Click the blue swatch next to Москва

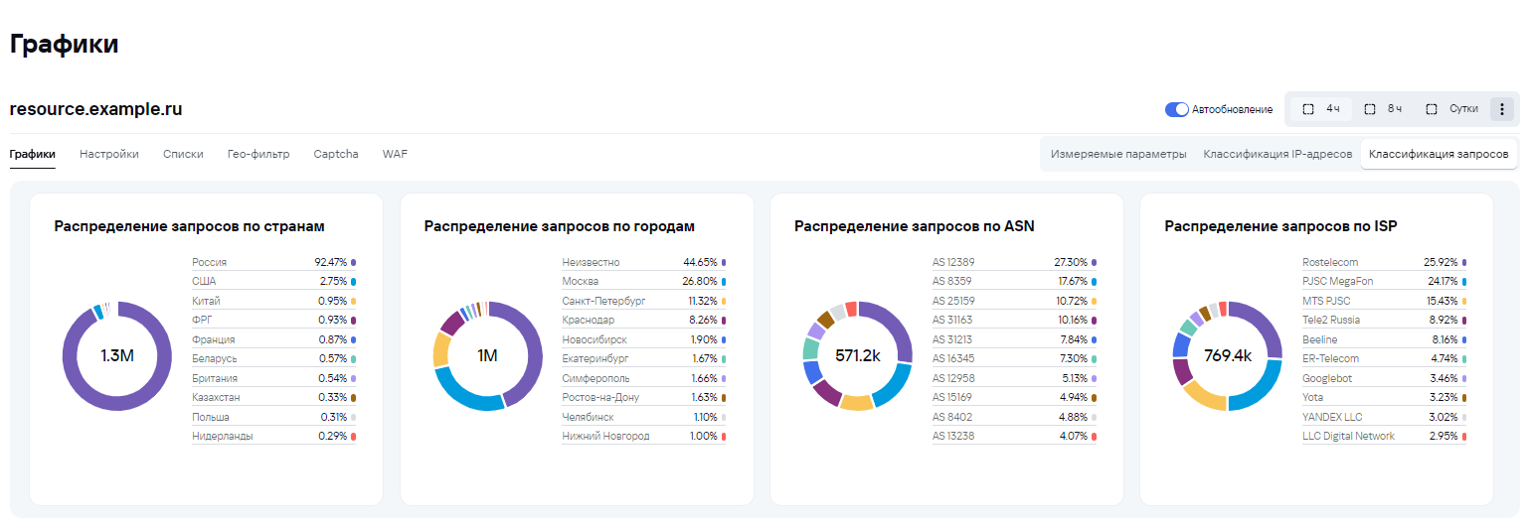click(x=723, y=282)
